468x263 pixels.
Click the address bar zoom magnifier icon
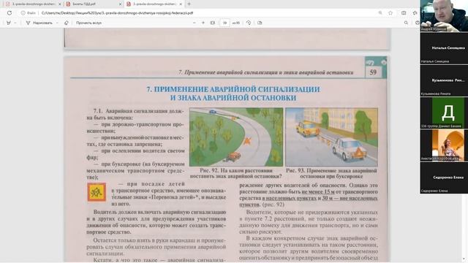[380, 13]
